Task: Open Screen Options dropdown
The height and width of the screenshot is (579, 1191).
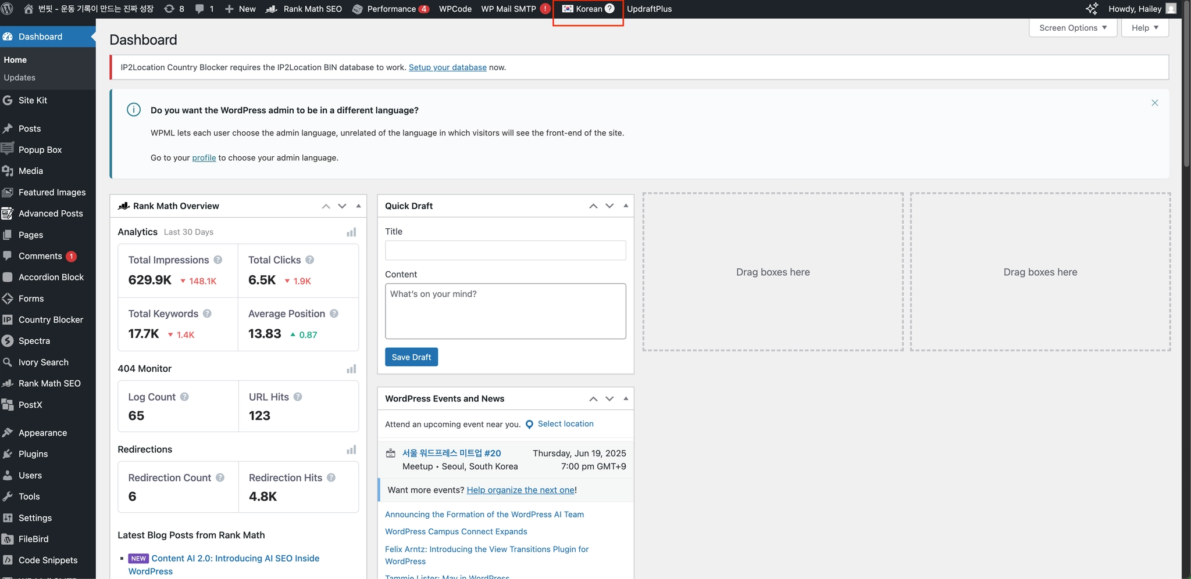Action: click(1073, 28)
